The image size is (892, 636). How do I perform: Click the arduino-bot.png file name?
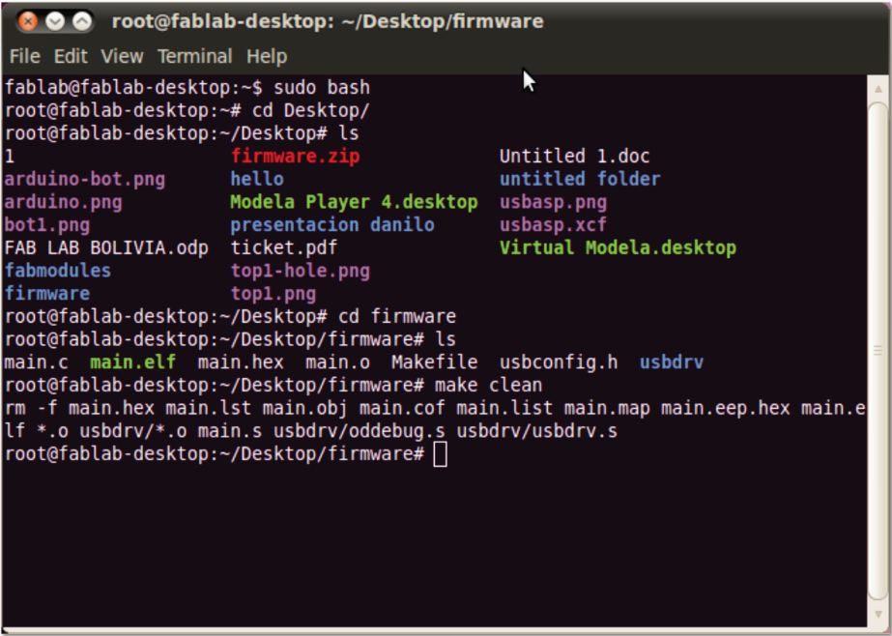[x=85, y=179]
